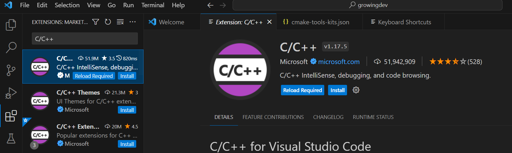This screenshot has width=512, height=153.
Task: Select the RUNTIME STATUS tab
Action: pos(373,117)
